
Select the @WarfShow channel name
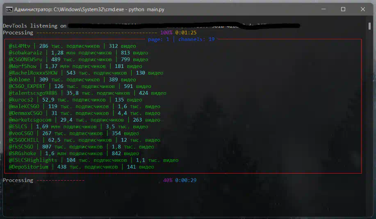point(23,66)
